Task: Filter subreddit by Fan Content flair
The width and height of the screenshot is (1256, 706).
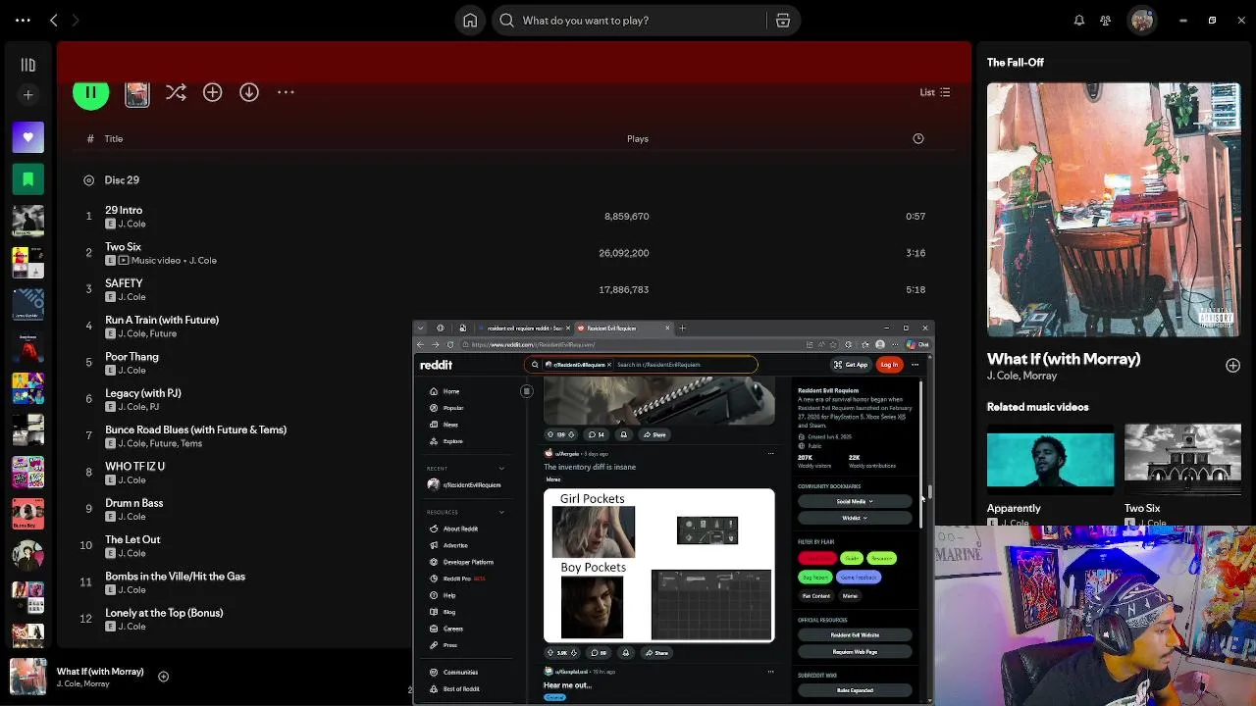Action: pos(816,596)
